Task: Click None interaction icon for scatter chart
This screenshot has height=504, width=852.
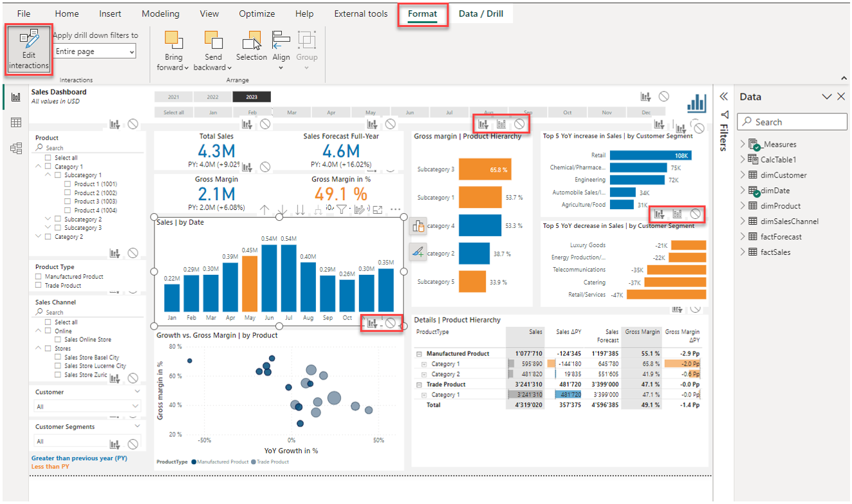Action: point(390,323)
